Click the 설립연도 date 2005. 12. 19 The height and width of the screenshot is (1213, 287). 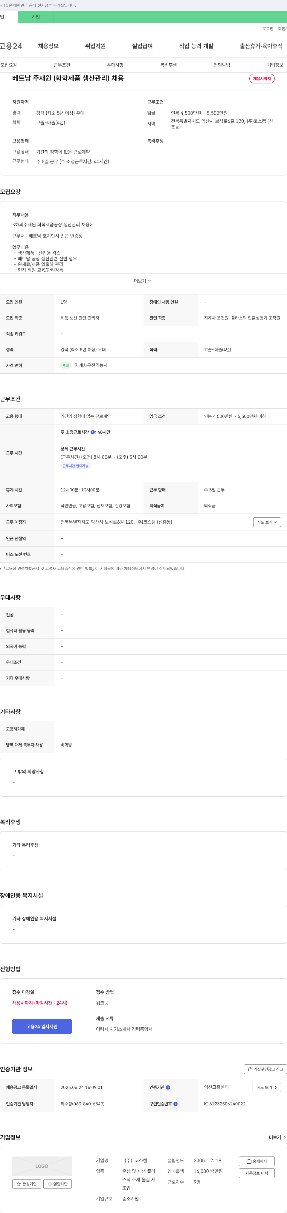point(207,1160)
